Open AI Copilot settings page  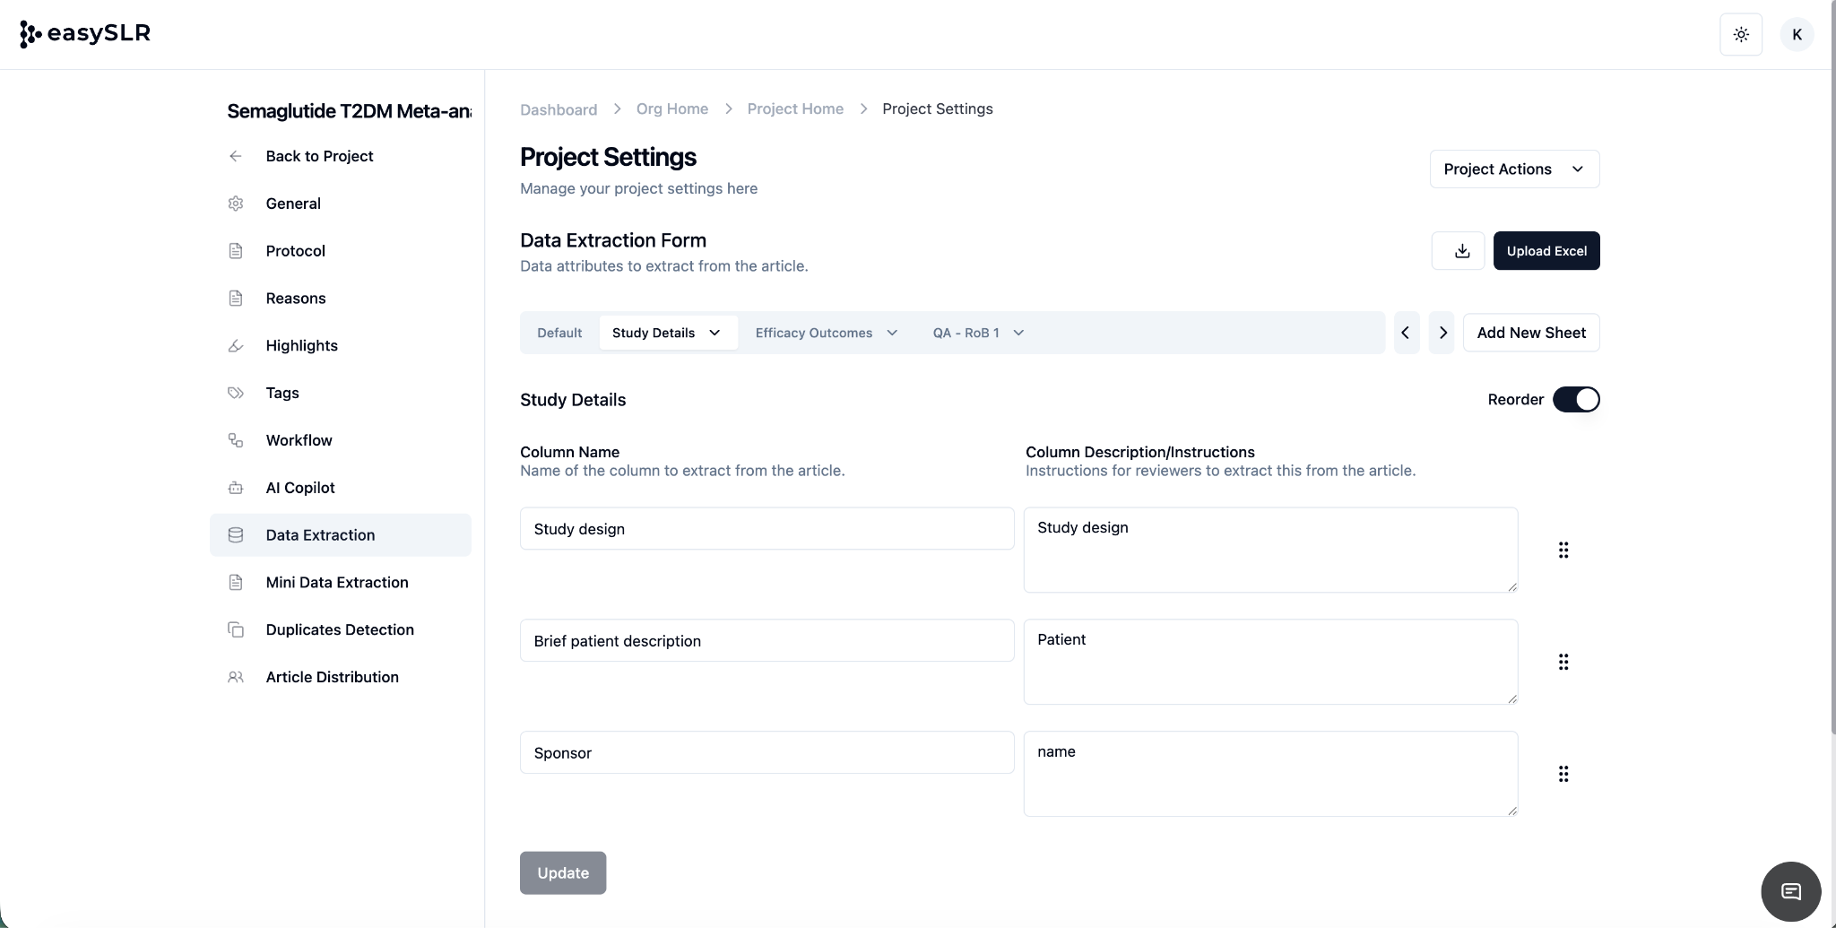[299, 488]
